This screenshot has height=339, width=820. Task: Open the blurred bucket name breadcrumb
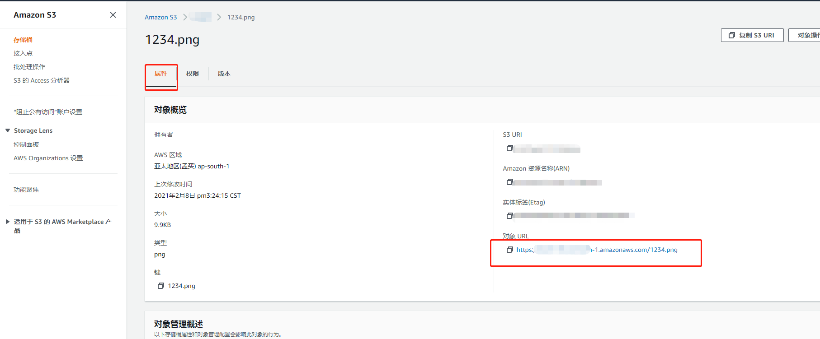(x=200, y=17)
